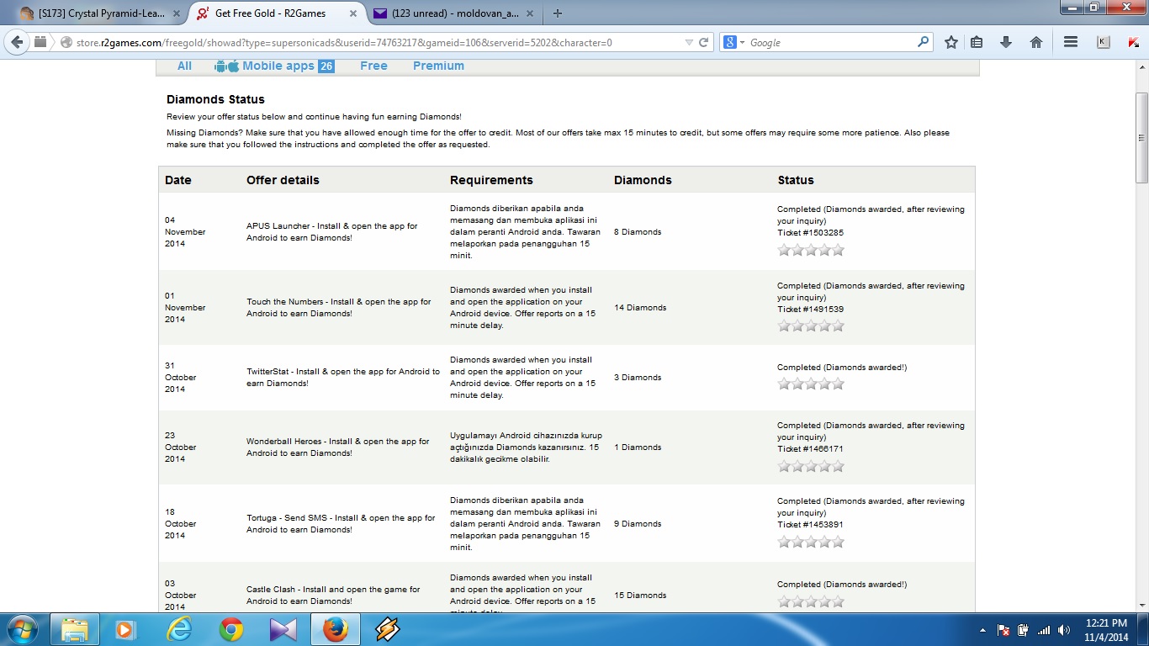The height and width of the screenshot is (646, 1149).
Task: Click the page vertical scrollbar thumb
Action: click(1141, 138)
